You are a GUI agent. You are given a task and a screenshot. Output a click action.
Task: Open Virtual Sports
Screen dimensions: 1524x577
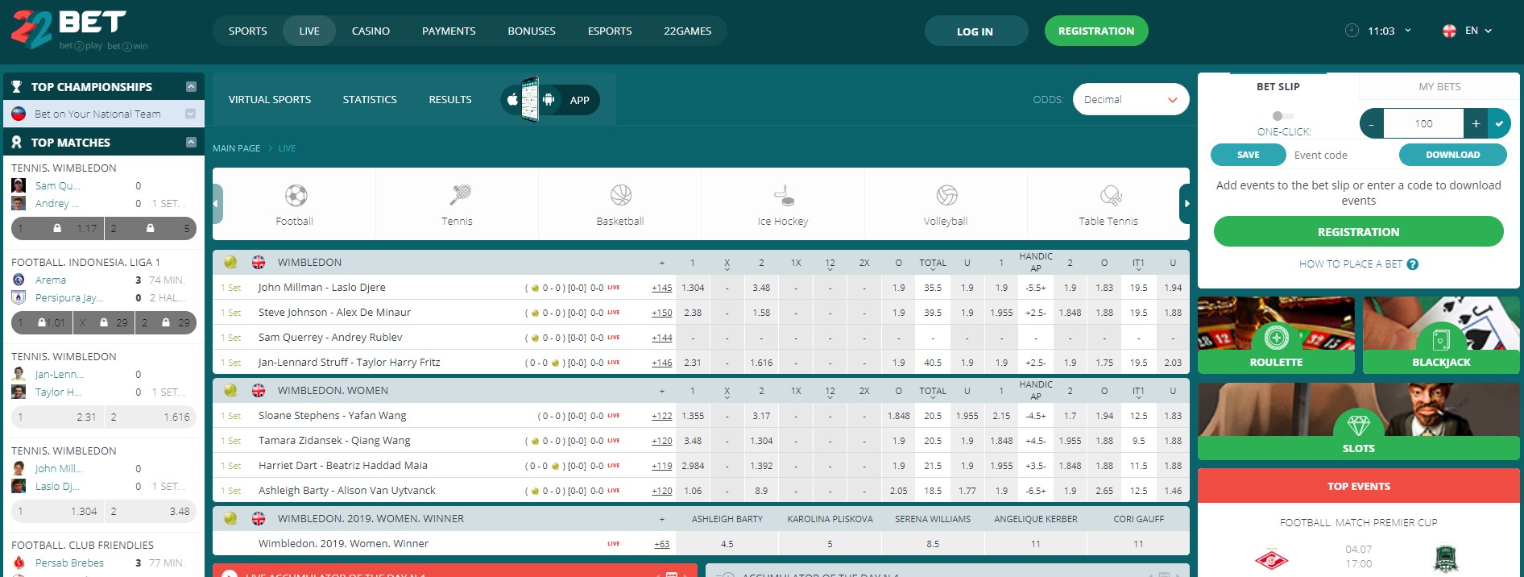270,99
